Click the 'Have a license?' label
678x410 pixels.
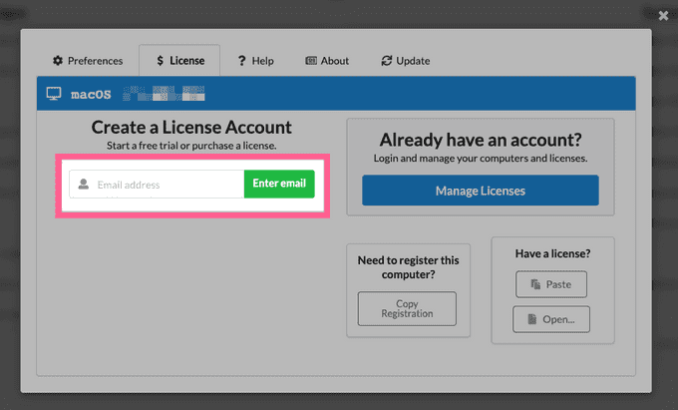tap(552, 253)
